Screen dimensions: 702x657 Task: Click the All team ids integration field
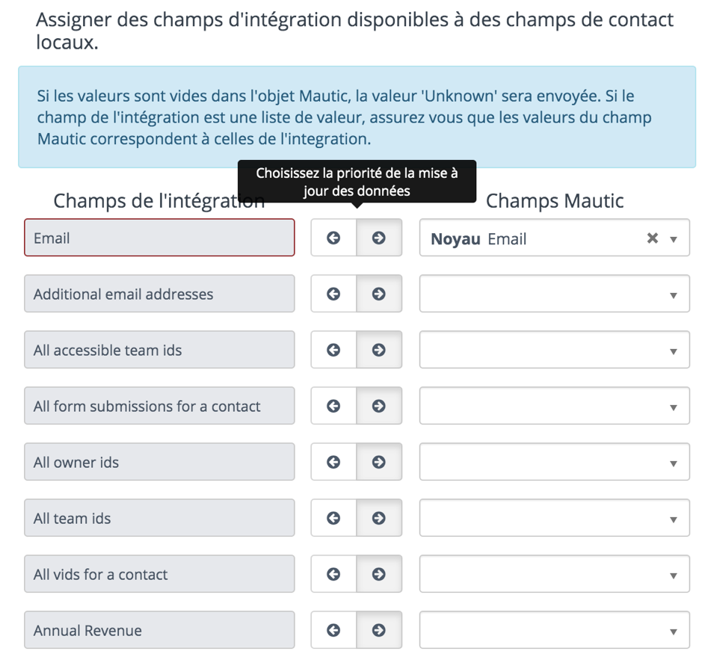[159, 518]
